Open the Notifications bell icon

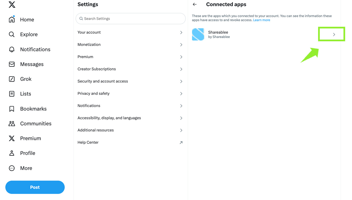(12, 49)
